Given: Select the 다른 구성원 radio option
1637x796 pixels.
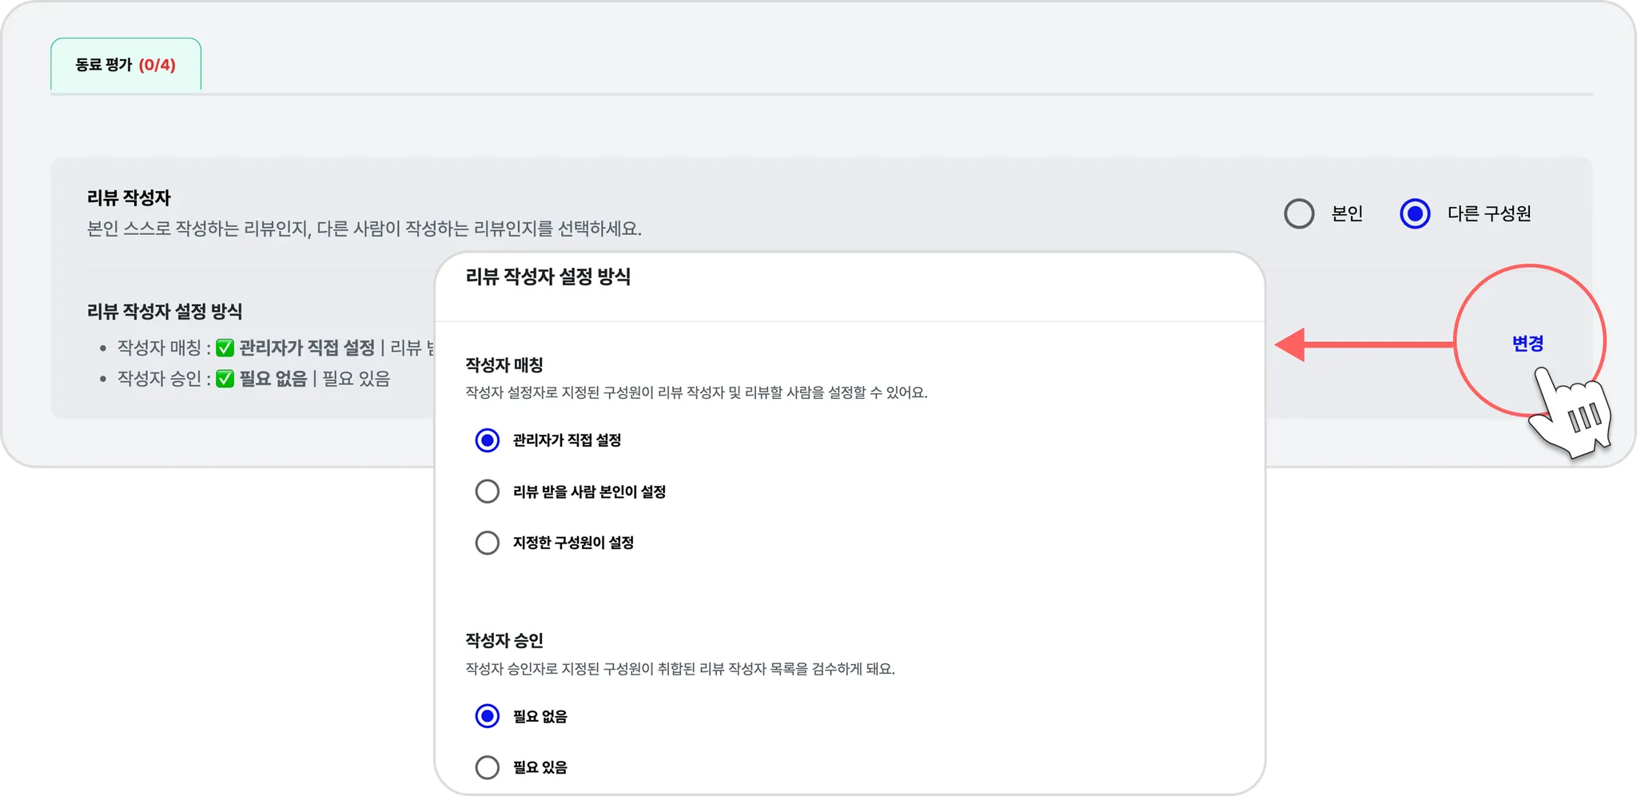Looking at the screenshot, I should [1415, 213].
